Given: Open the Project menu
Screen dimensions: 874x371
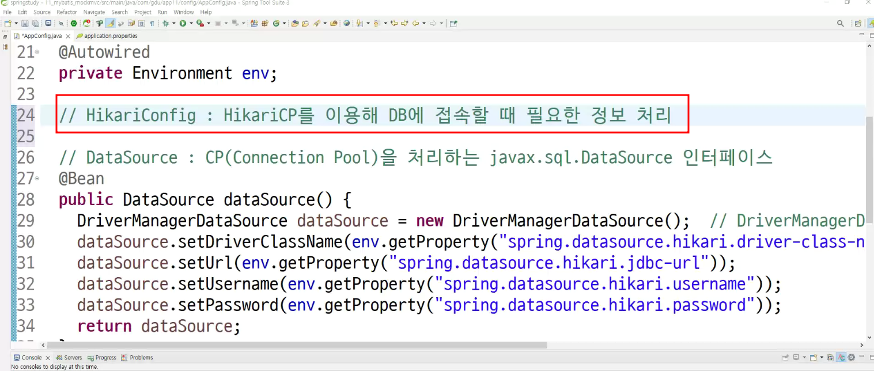Looking at the screenshot, I should point(143,12).
